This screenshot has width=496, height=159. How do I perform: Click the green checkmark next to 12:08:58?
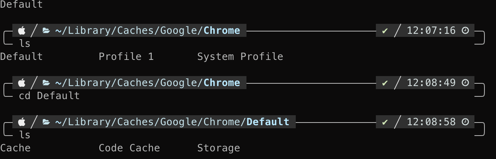pos(385,122)
